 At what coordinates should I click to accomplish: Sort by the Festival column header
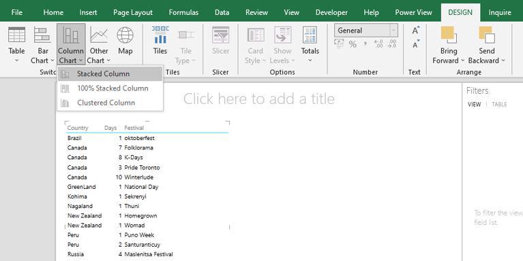coord(134,128)
